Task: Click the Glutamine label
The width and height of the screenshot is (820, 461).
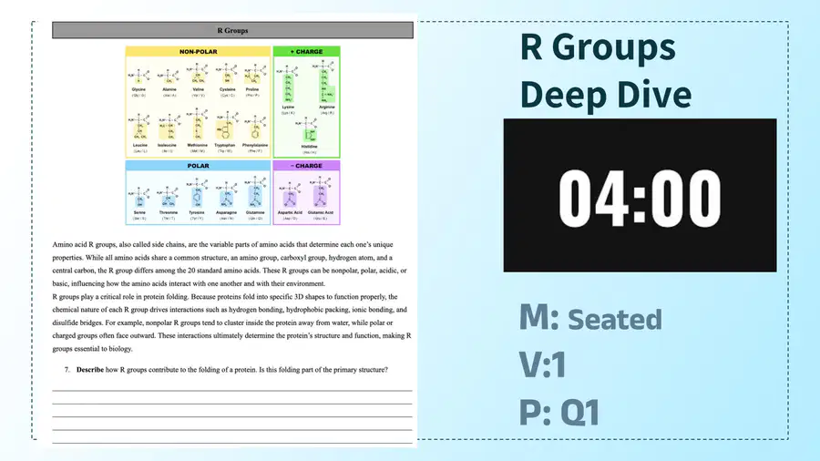Action: pyautogui.click(x=255, y=212)
